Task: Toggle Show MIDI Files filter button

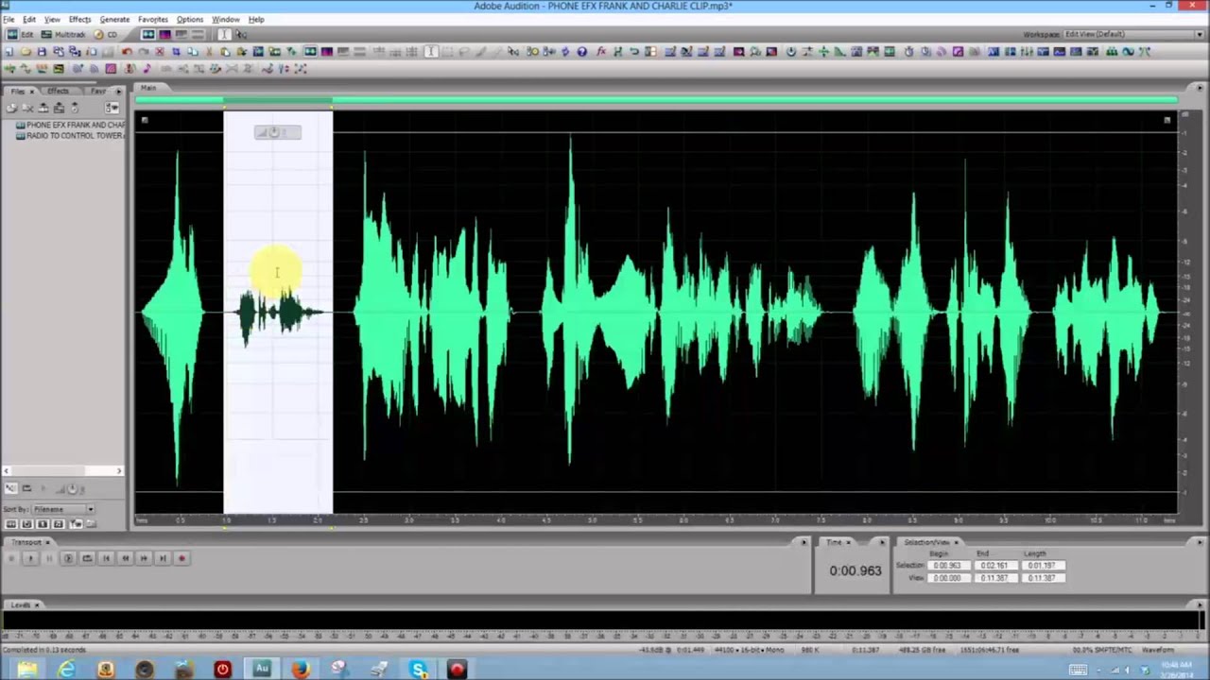Action: 59,523
